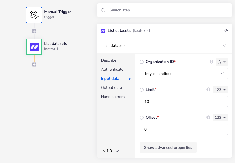Switch to the Authenticate tab
235x163 pixels.
[x=112, y=69]
